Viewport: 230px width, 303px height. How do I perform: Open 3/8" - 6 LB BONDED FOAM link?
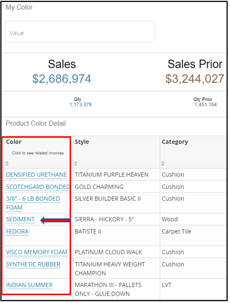click(x=33, y=203)
